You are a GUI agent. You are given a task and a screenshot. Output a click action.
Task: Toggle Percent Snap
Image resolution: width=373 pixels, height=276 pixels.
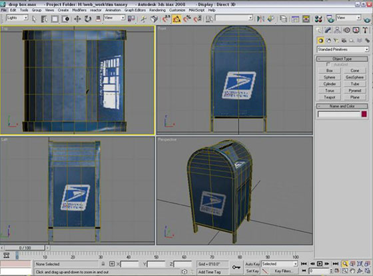tap(187, 19)
